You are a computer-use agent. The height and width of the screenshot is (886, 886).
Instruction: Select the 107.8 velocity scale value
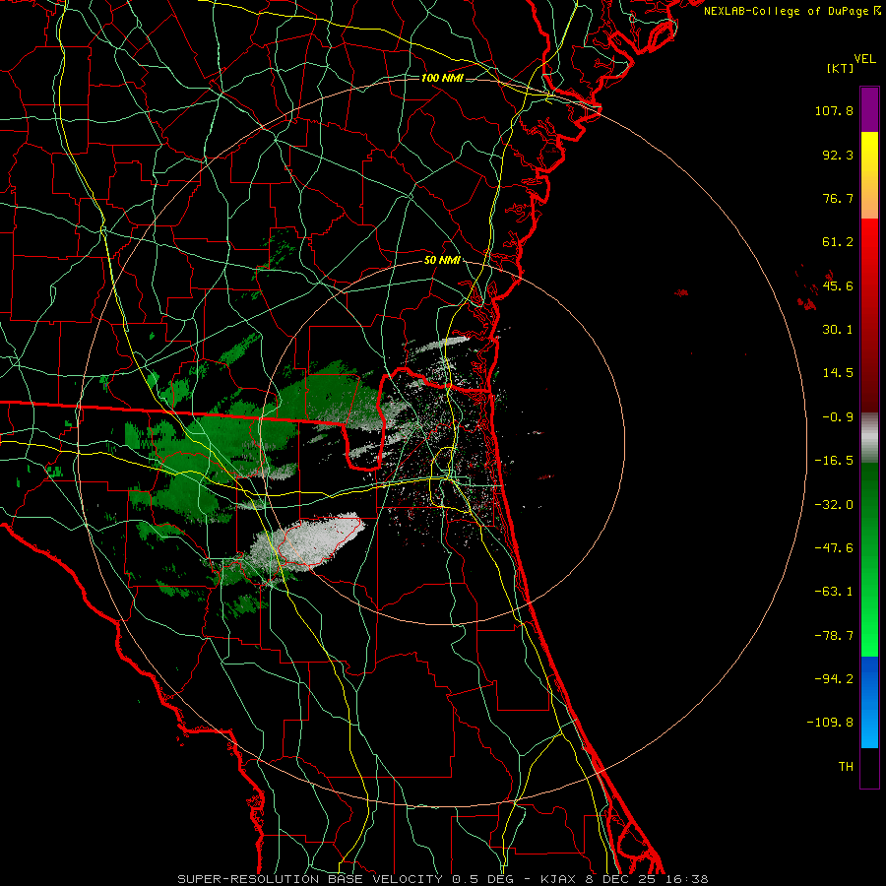(x=834, y=110)
